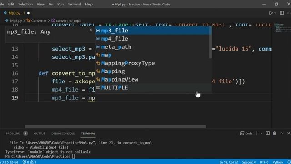
Task: Click 'def' keyword on line 16
Action: point(43,73)
